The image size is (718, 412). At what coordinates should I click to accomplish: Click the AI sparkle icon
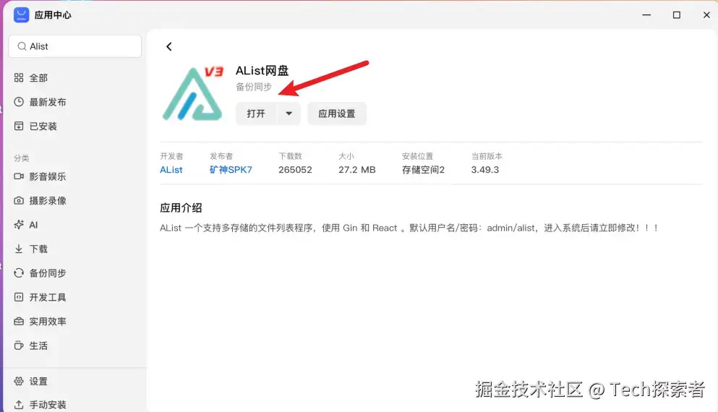(19, 224)
